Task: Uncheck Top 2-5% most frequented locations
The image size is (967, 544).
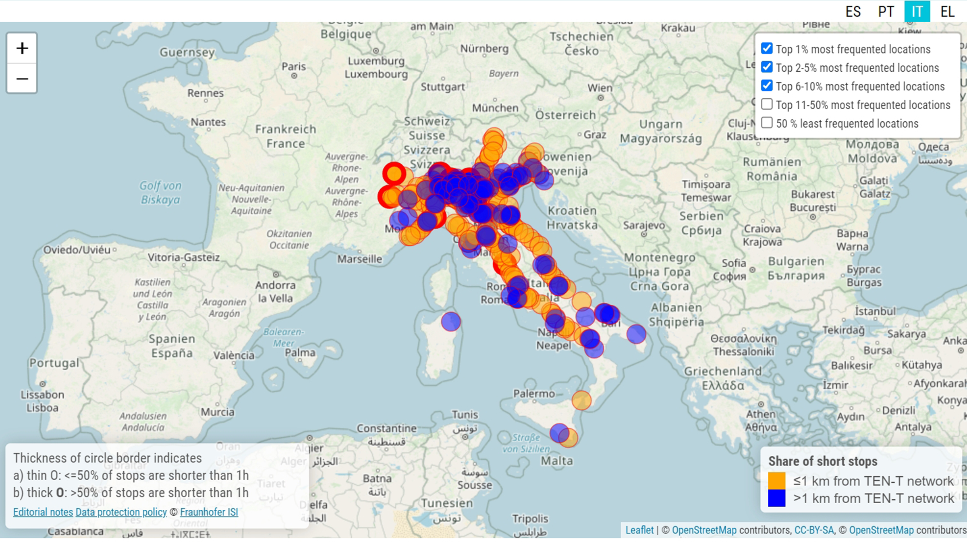Action: click(767, 67)
